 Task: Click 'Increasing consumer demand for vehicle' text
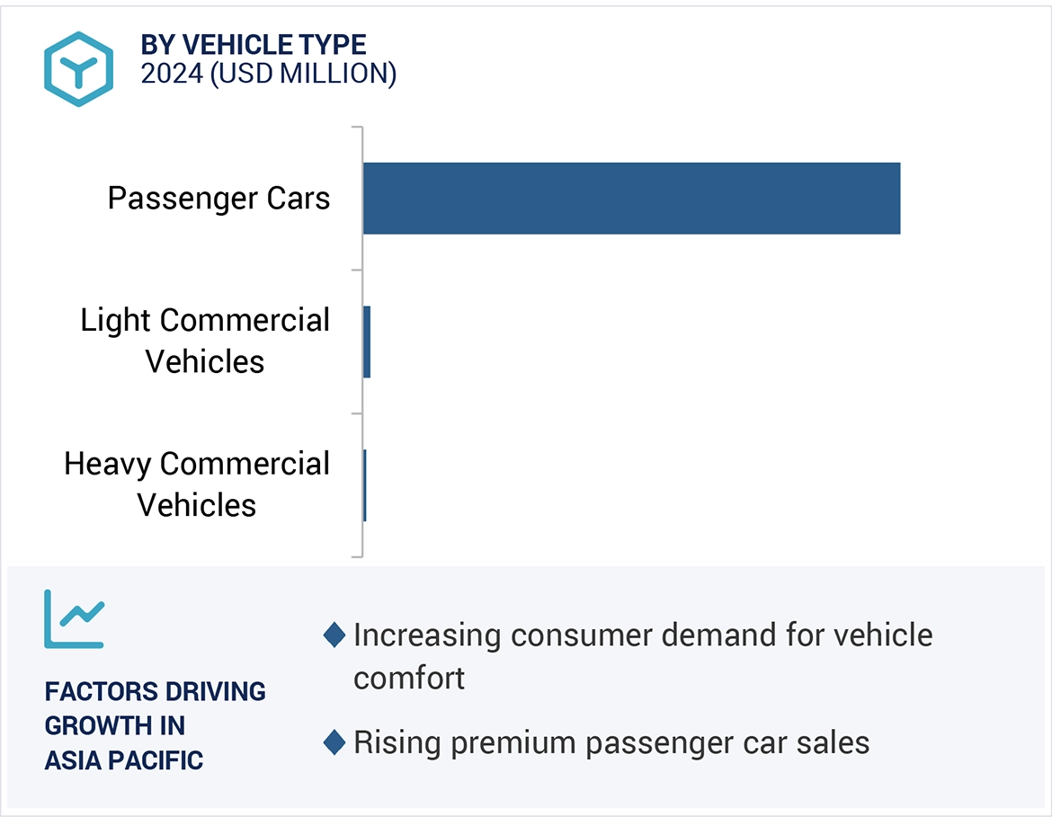coord(643,635)
